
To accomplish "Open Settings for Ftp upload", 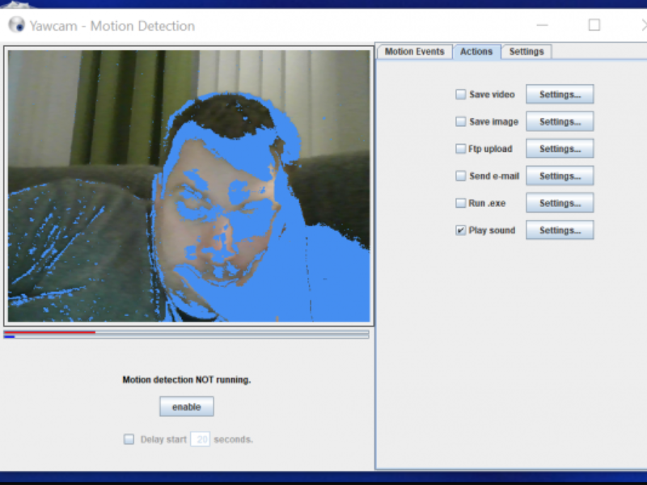I will click(560, 149).
